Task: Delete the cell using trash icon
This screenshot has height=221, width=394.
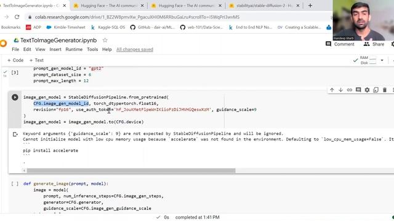Action: 385,90
